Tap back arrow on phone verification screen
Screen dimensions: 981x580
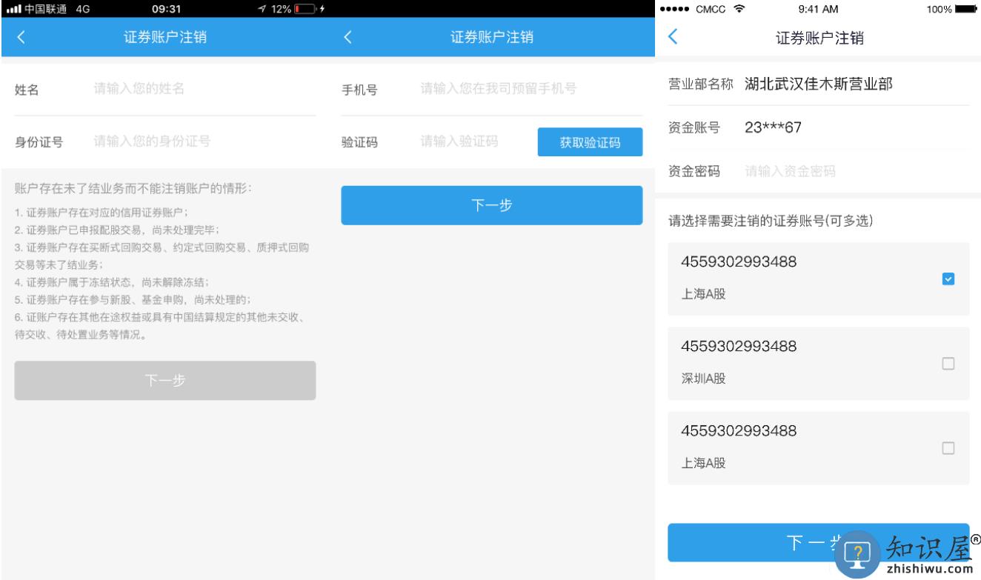pyautogui.click(x=347, y=38)
